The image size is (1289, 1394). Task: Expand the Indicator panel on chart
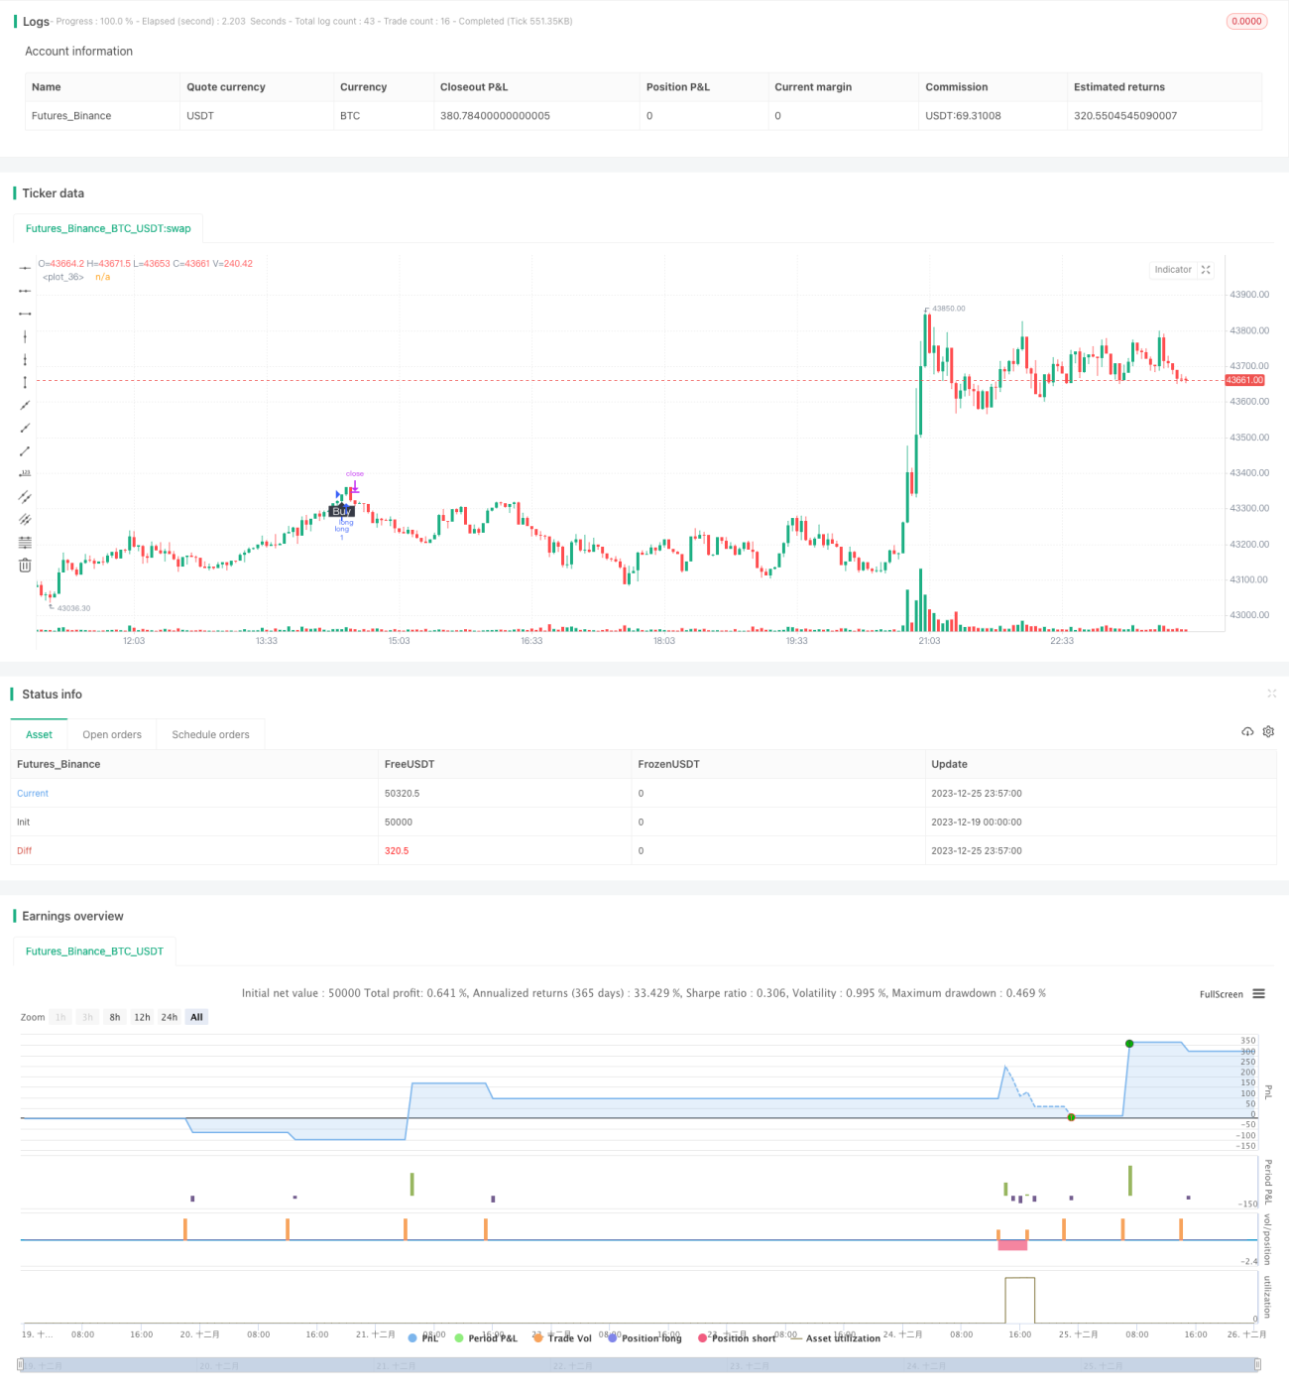tap(1206, 270)
